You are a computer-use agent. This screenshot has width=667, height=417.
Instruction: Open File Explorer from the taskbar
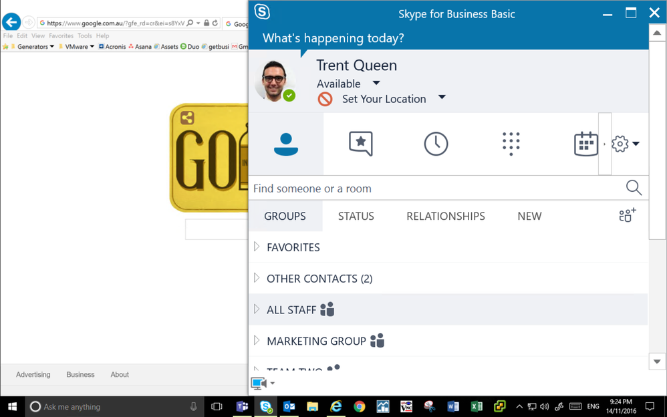pyautogui.click(x=313, y=407)
